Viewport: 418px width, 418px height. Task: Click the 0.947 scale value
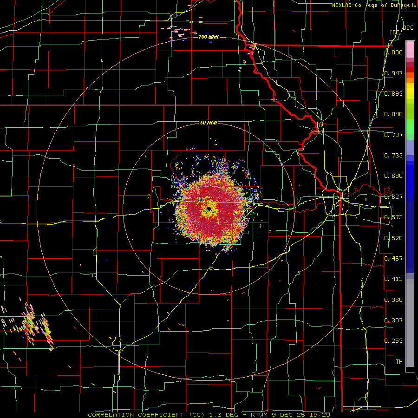pos(393,73)
